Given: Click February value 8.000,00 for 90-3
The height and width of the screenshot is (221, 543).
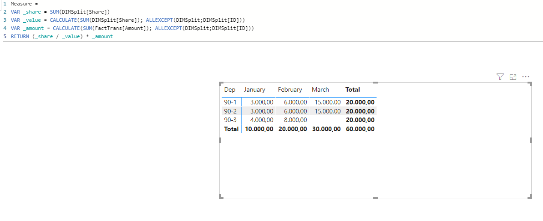Looking at the screenshot, I should coord(295,120).
